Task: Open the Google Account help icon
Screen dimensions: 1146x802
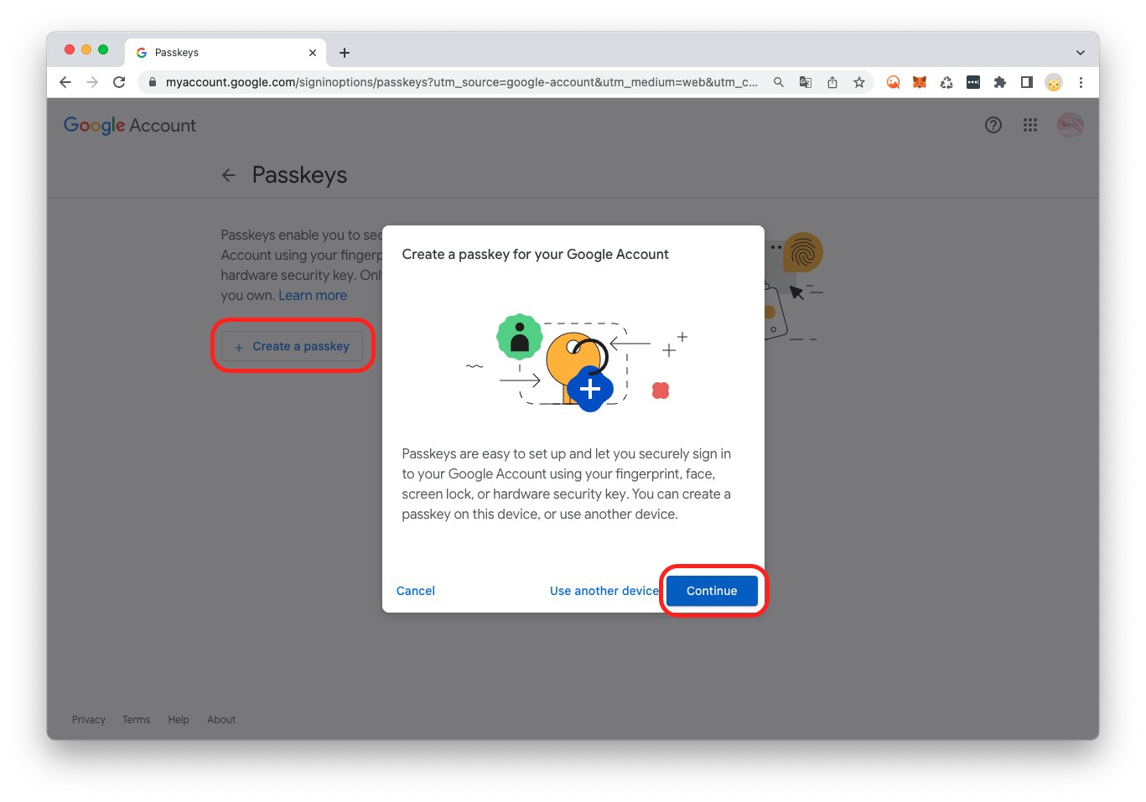Action: click(993, 125)
